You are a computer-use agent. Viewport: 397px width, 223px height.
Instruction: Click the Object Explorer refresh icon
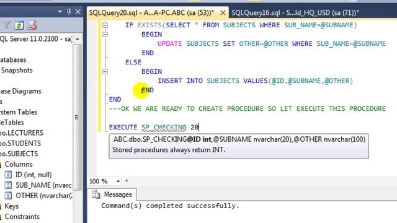[19, 25]
